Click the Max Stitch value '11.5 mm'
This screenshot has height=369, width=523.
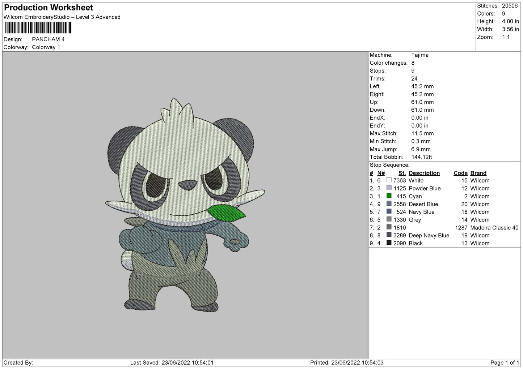[x=422, y=133]
